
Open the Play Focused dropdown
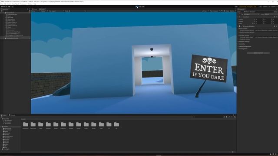coord(214,11)
